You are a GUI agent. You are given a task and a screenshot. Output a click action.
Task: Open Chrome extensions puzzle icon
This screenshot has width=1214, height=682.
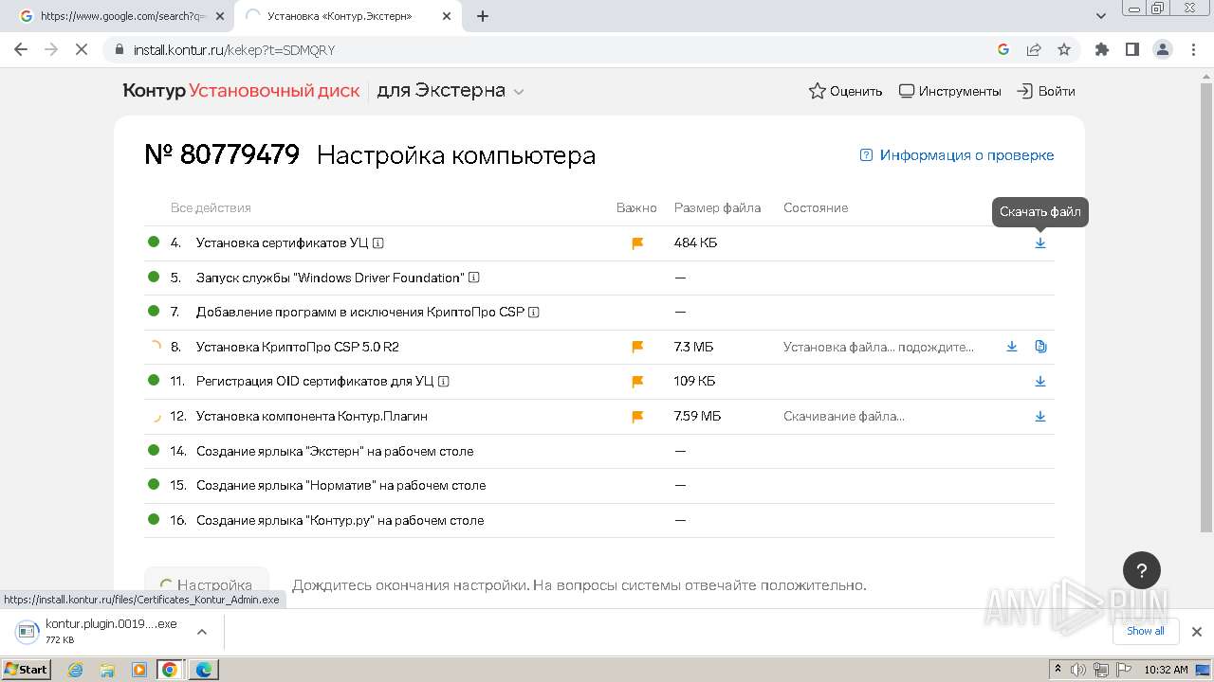[x=1102, y=49]
